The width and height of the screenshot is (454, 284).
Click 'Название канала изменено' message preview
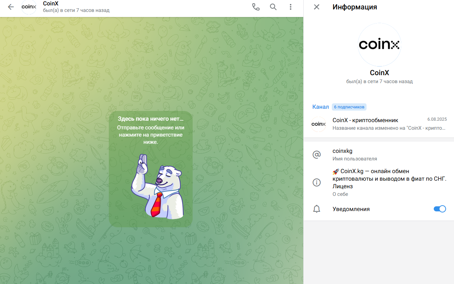390,128
